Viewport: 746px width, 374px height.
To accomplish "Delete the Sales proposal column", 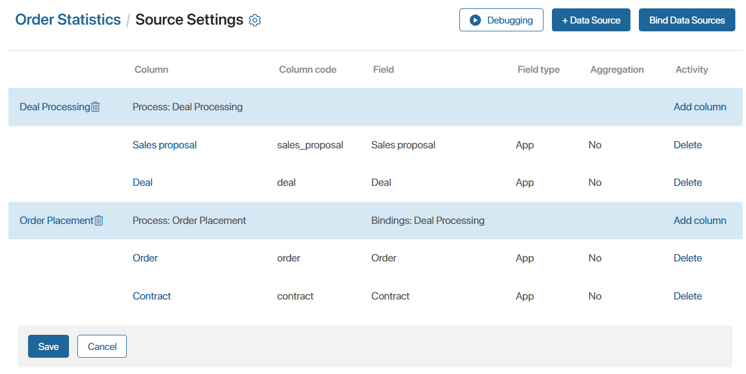I will [x=688, y=145].
